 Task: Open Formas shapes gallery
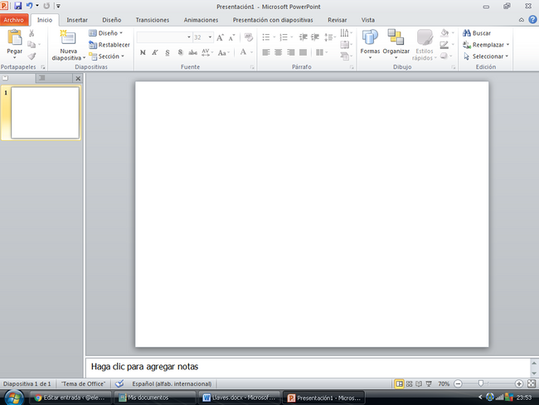[x=370, y=44]
